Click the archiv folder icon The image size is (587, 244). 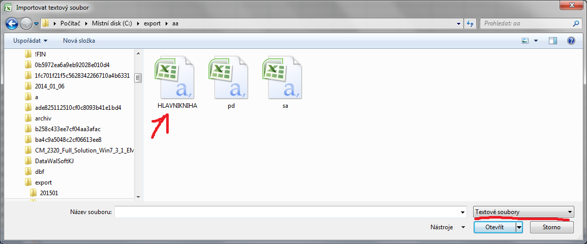tap(28, 118)
